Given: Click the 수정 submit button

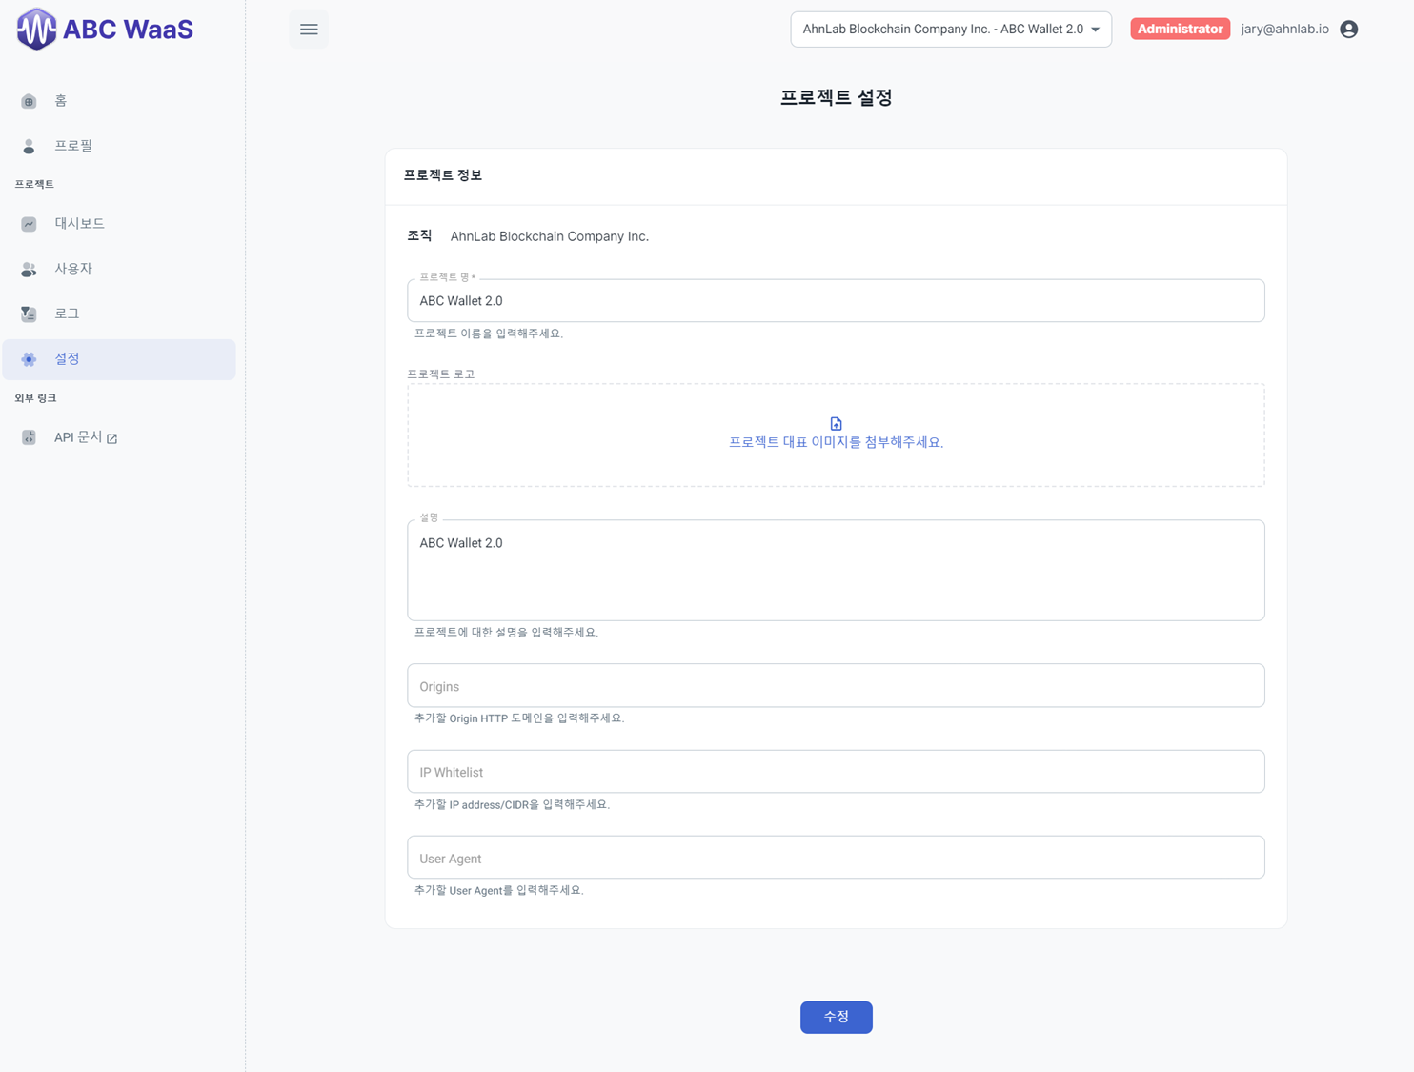Looking at the screenshot, I should pyautogui.click(x=836, y=1017).
